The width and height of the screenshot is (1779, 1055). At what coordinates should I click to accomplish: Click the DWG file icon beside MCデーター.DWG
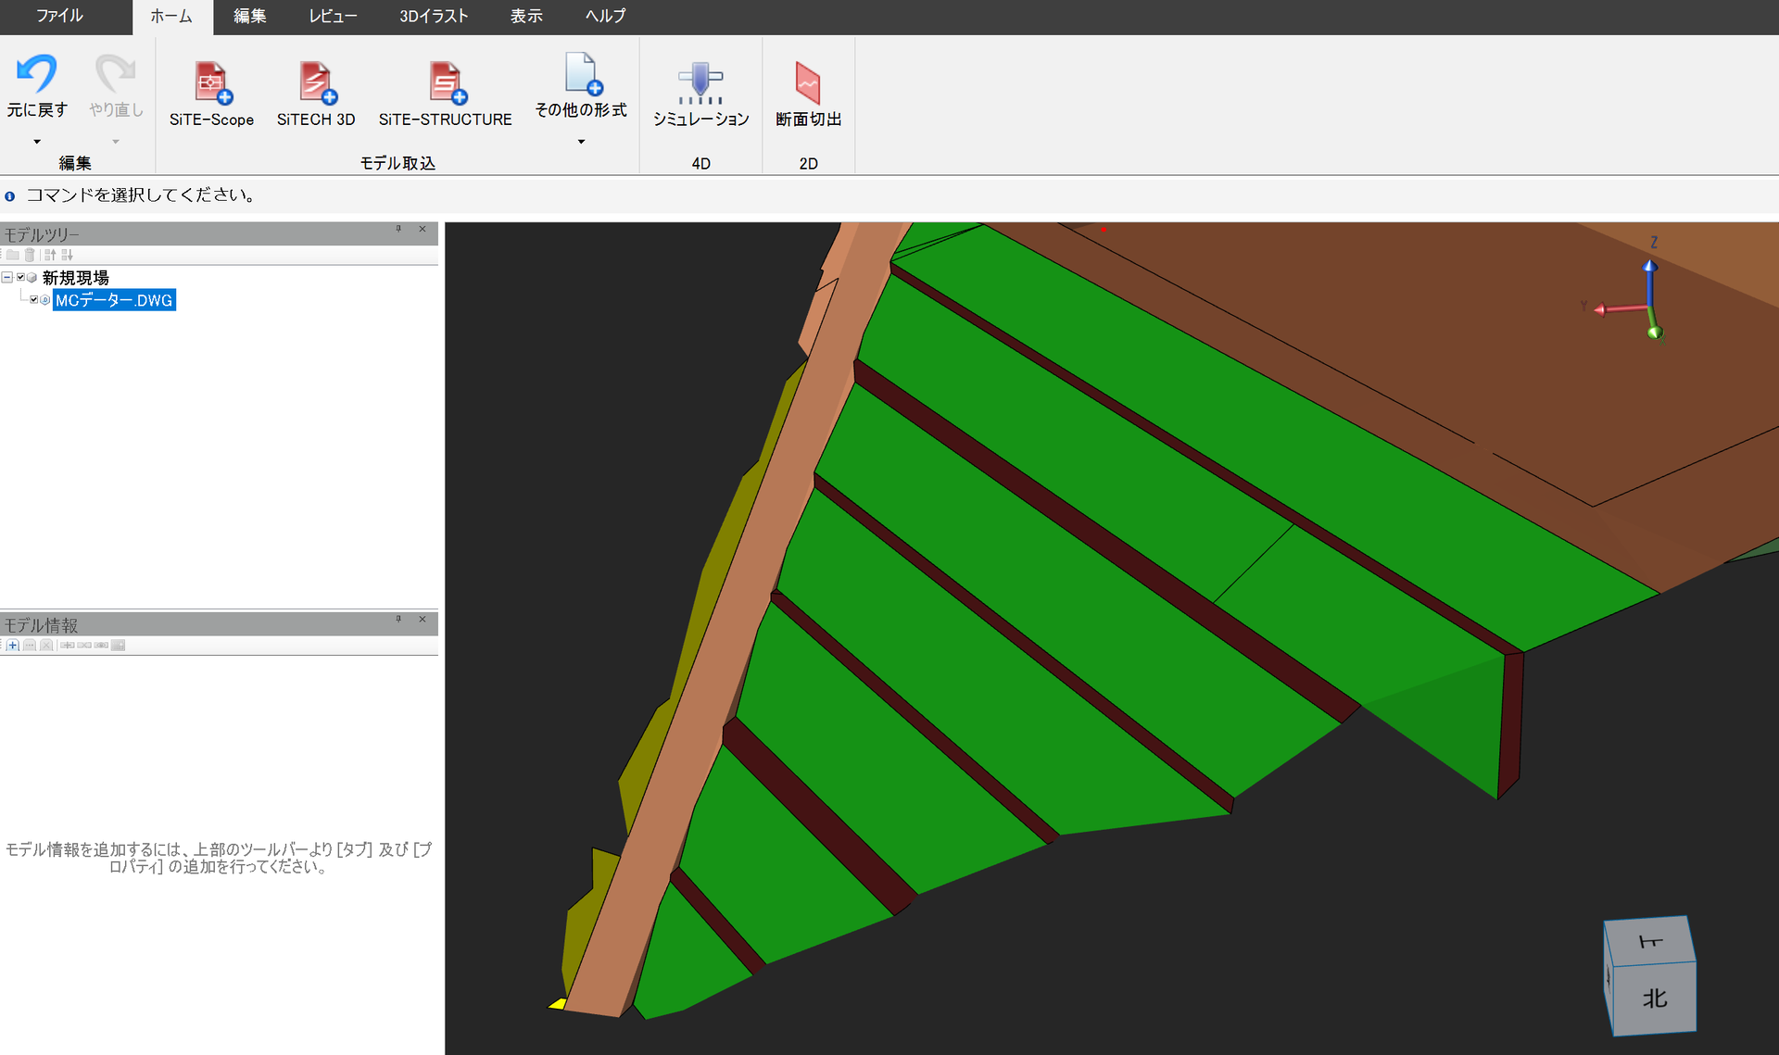(44, 299)
